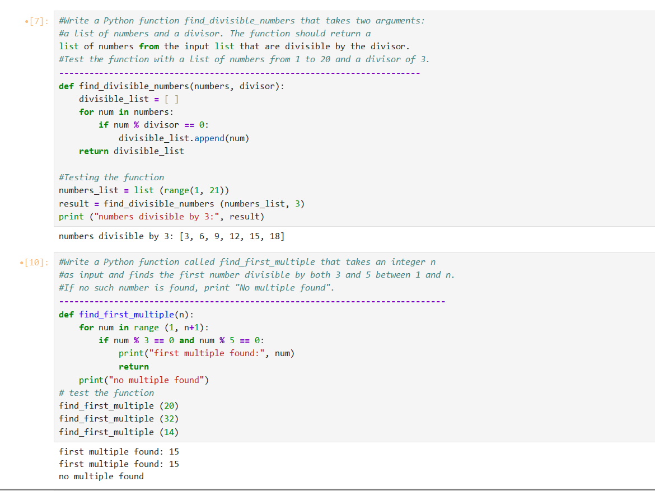Click the line 'if num % divisor == 0:'
Image resolution: width=655 pixels, height=491 pixels.
[x=153, y=125]
